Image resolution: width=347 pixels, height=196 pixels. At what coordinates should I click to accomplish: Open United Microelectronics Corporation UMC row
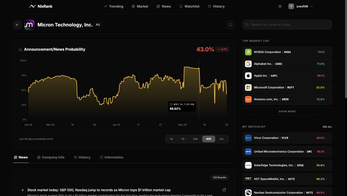pyautogui.click(x=287, y=151)
